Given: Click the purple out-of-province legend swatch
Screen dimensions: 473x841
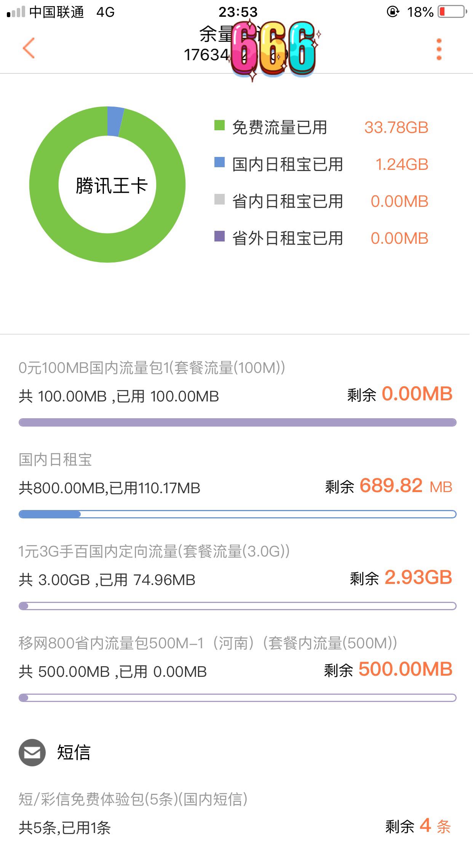Looking at the screenshot, I should [x=219, y=236].
